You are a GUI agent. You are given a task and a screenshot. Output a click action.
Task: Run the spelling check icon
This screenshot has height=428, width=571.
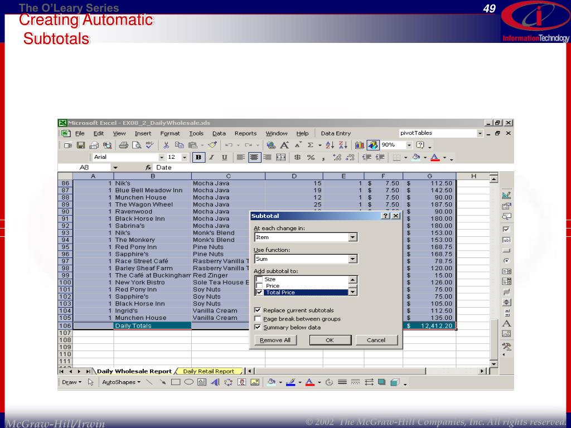[149, 145]
